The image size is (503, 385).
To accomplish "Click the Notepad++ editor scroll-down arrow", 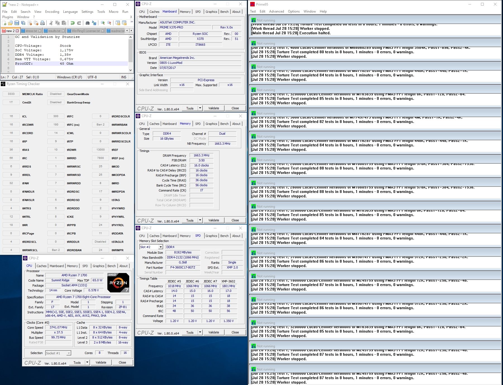I will [x=130, y=70].
